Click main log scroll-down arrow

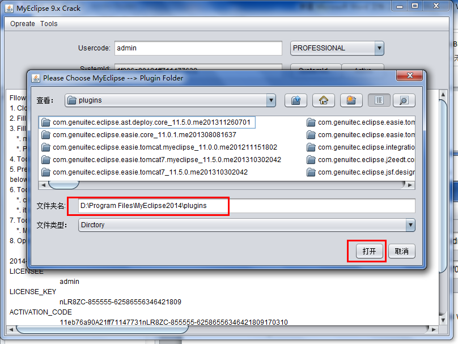click(443, 320)
